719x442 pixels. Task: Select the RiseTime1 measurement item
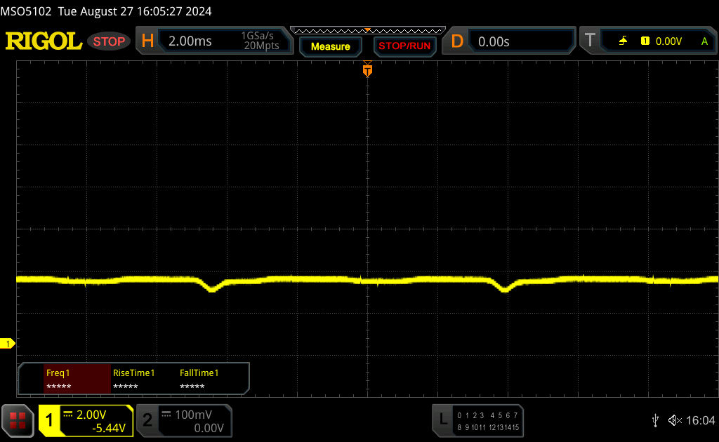134,380
